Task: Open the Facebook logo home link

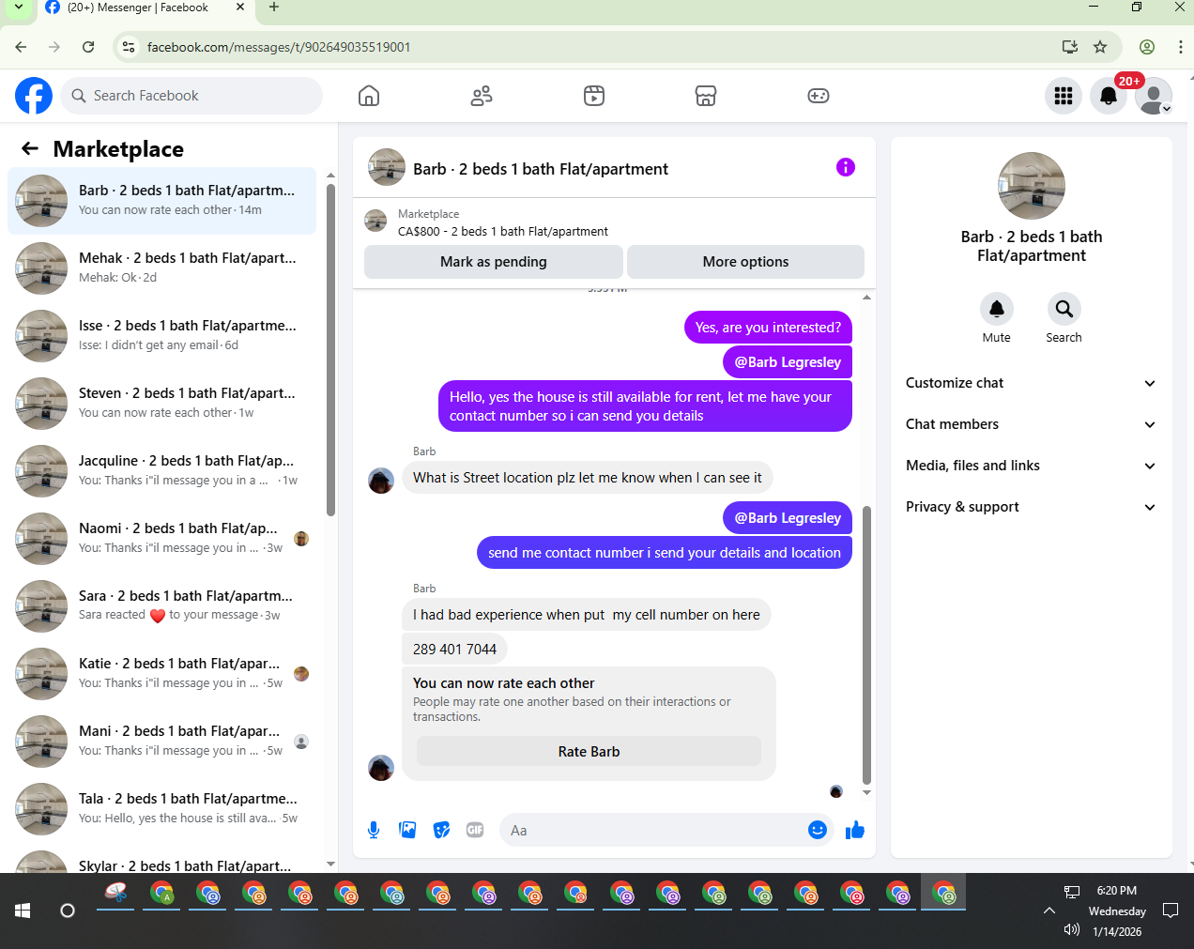Action: 34,96
